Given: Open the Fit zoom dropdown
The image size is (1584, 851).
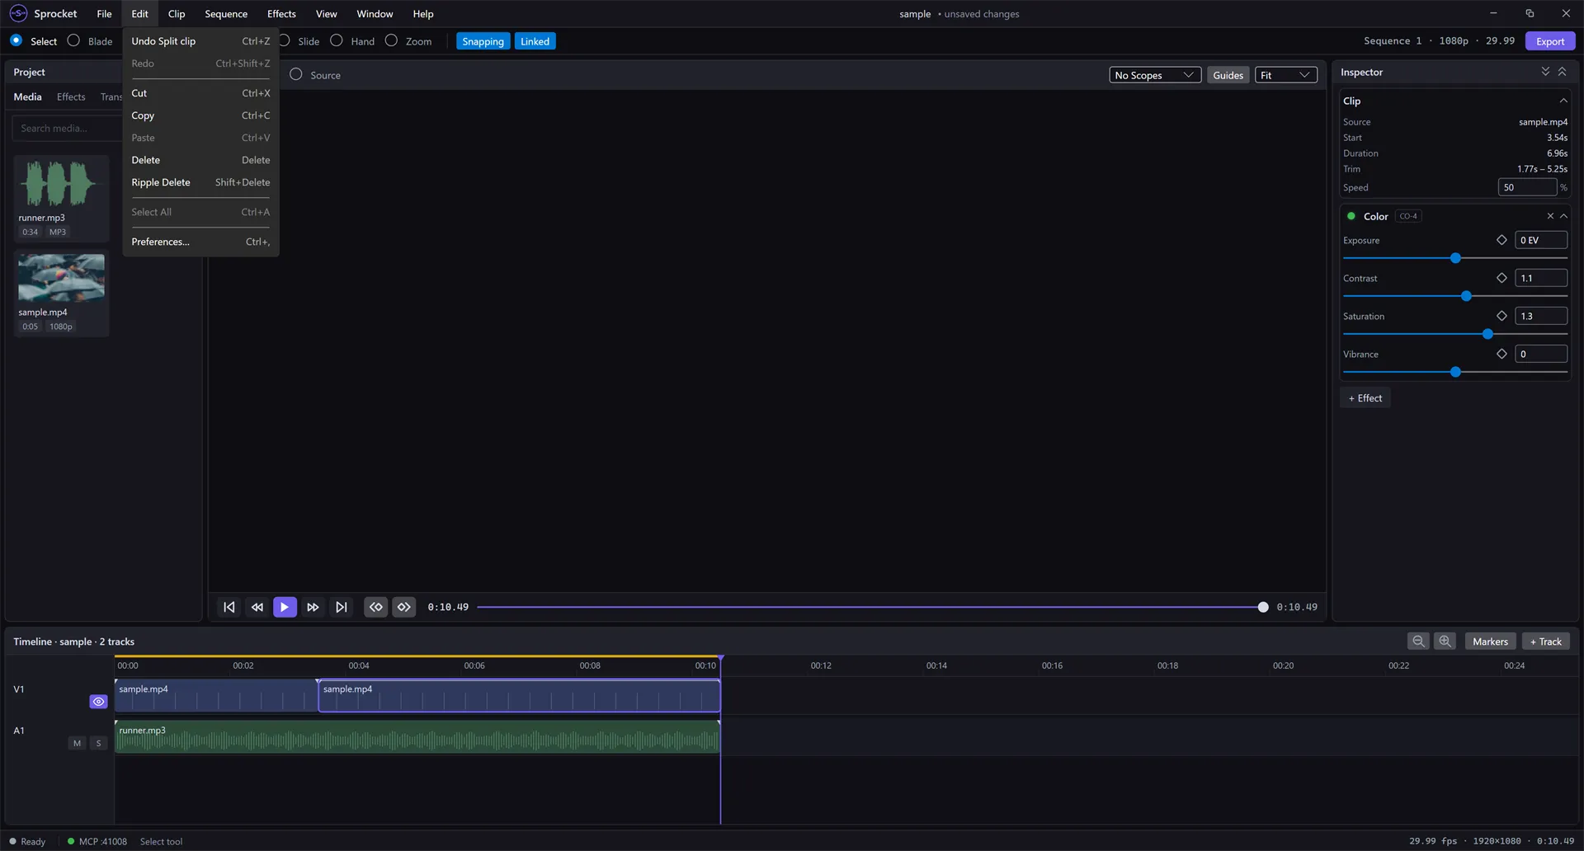Looking at the screenshot, I should (x=1285, y=75).
